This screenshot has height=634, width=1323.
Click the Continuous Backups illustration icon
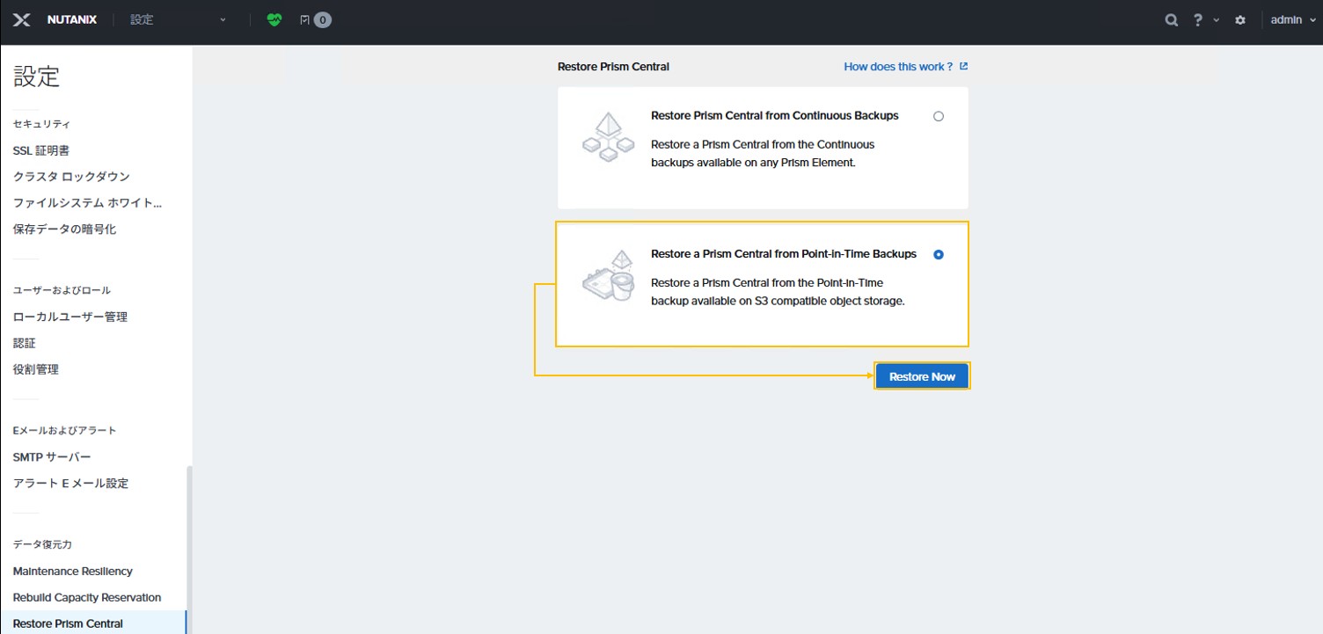click(609, 137)
